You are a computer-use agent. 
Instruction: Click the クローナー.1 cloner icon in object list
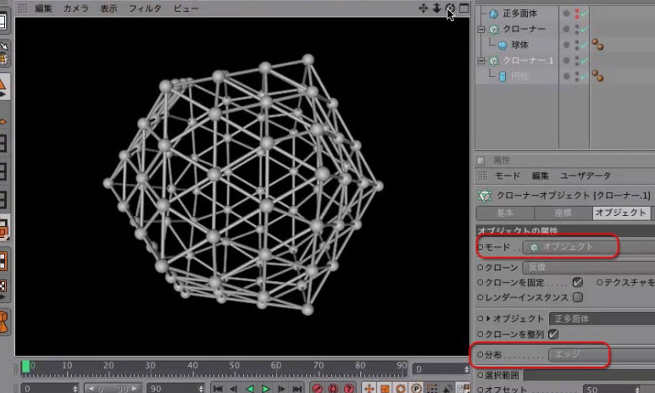tap(494, 61)
